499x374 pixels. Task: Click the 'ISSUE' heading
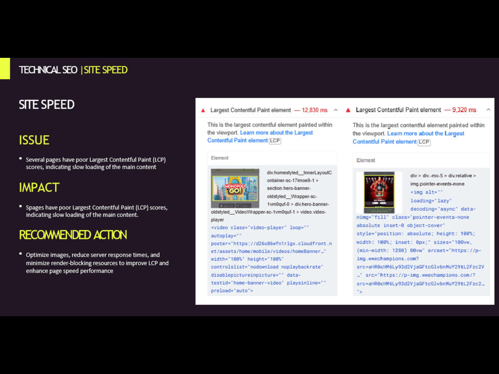click(34, 140)
